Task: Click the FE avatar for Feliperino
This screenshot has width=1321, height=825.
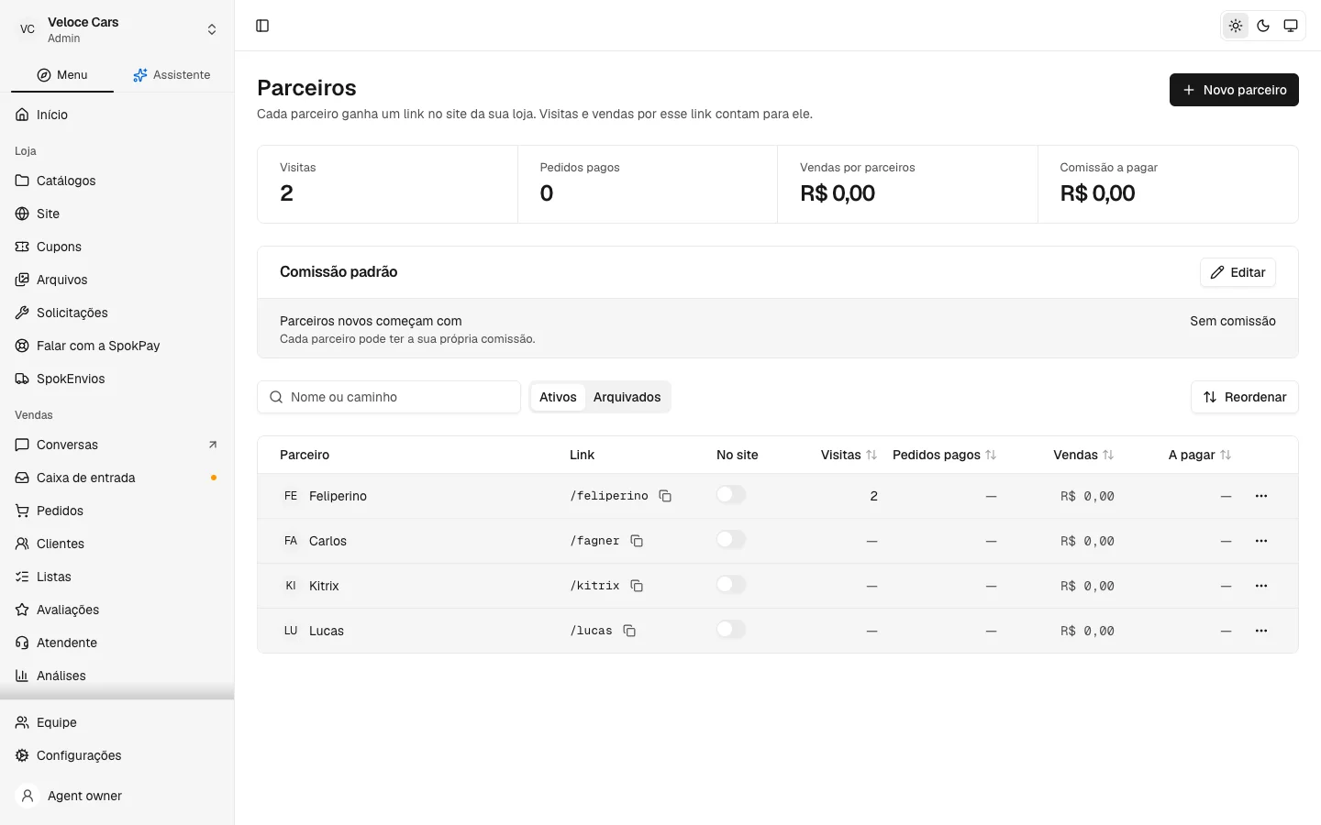Action: (291, 496)
